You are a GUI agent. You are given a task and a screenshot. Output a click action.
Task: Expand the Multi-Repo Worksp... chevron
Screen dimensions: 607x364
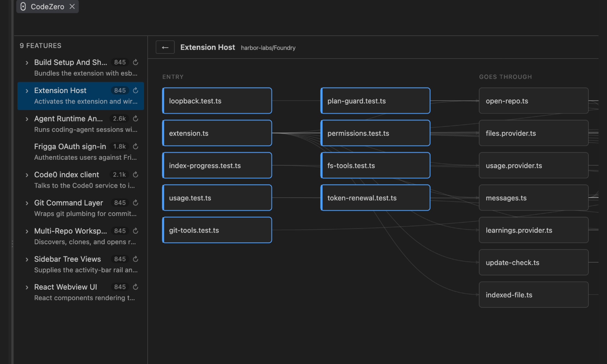coord(27,231)
